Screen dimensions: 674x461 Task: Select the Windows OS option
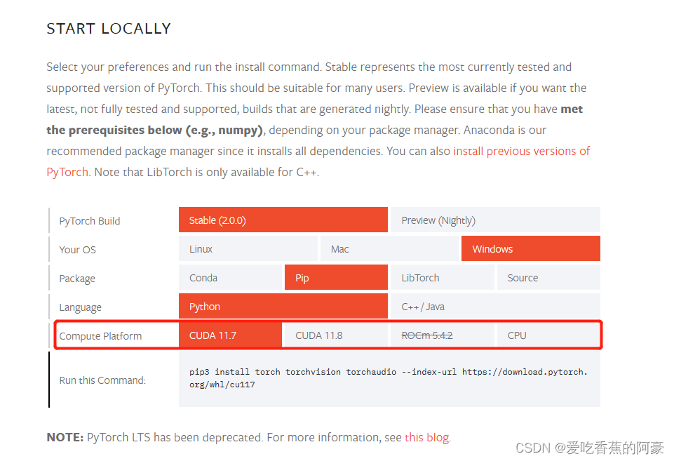tap(530, 249)
